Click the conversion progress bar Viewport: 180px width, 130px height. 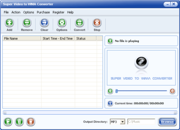pos(90,113)
